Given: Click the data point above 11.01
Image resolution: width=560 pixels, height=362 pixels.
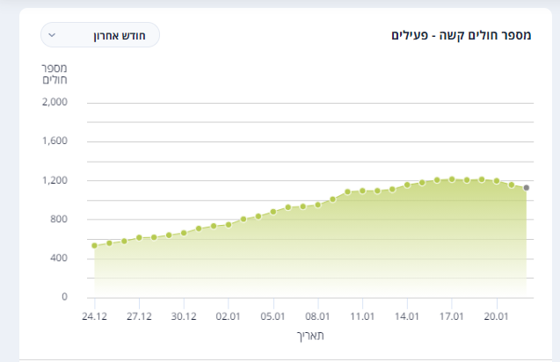Looking at the screenshot, I should click(x=362, y=191).
